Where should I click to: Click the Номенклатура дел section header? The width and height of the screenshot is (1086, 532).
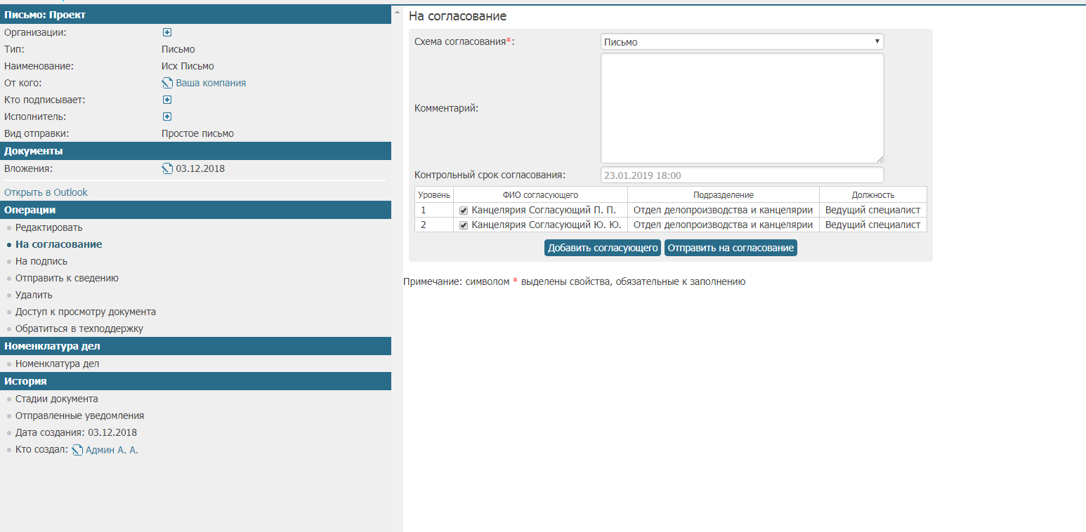click(195, 346)
